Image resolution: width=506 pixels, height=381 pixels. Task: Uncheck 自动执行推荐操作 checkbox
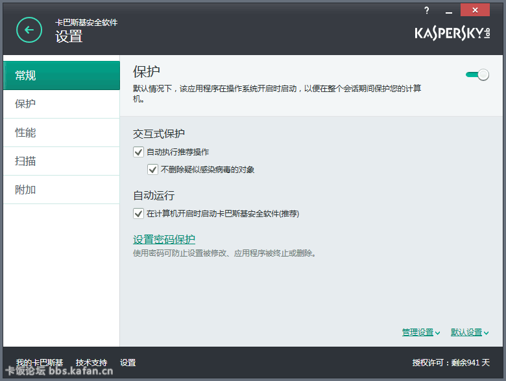point(138,152)
